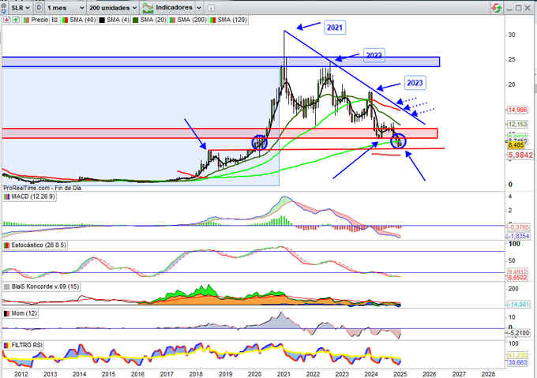The width and height of the screenshot is (537, 378).
Task: Open the Mom (12) label
Action: 24,313
